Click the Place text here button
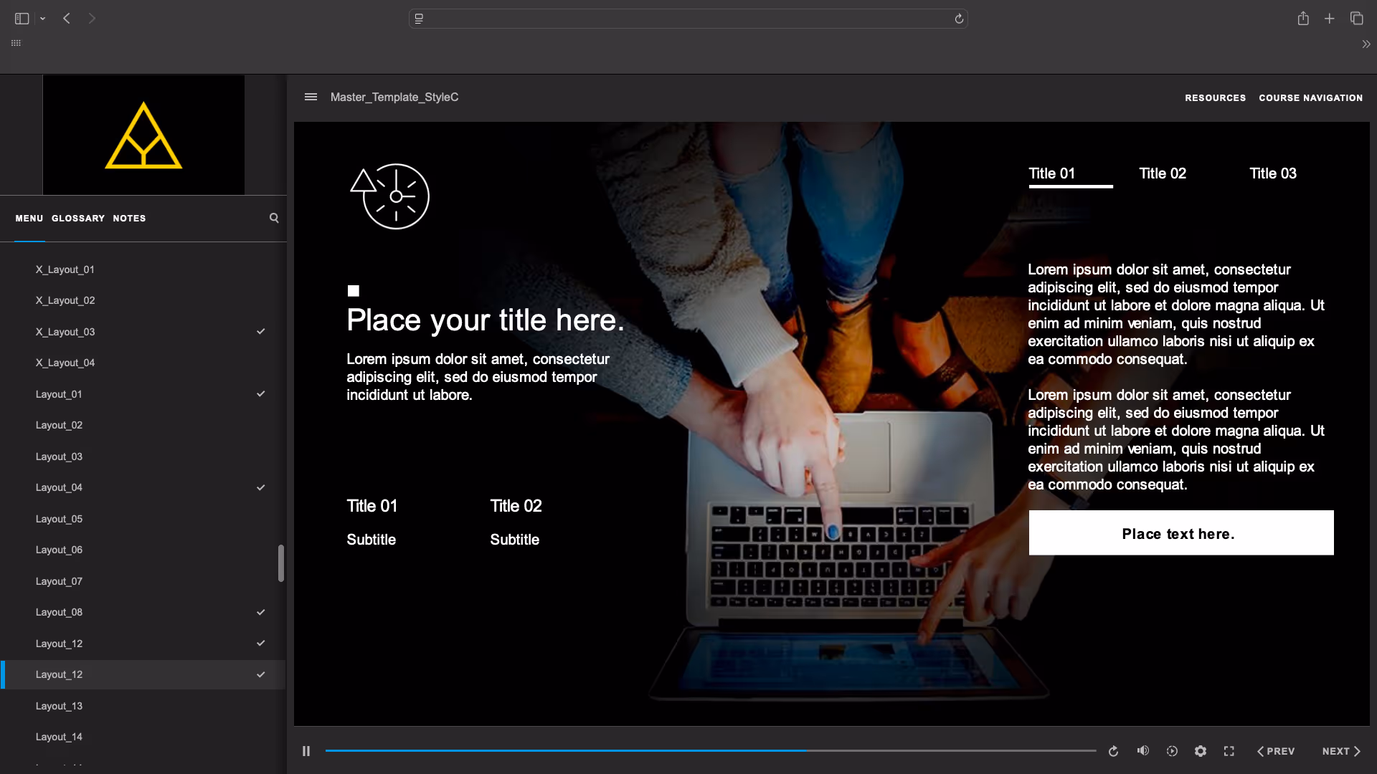 click(1180, 532)
